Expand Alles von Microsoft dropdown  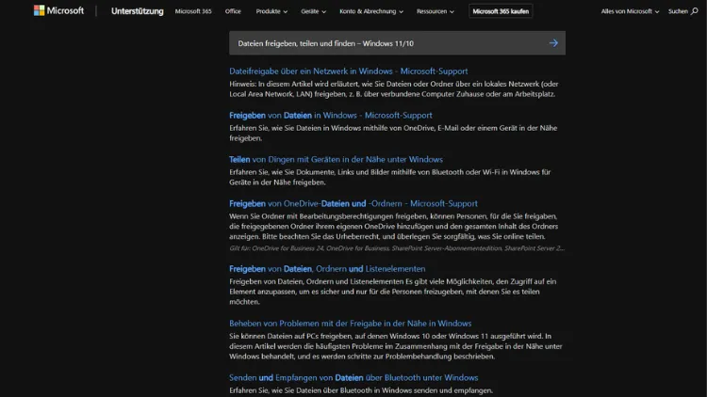coord(630,11)
